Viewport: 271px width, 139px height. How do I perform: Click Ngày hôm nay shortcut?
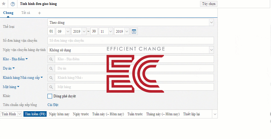tap(59, 114)
